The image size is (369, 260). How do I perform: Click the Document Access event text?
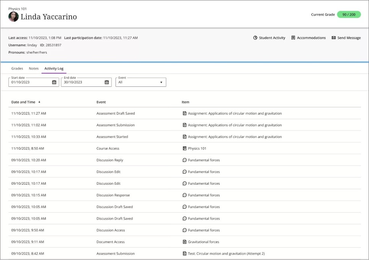pyautogui.click(x=110, y=242)
